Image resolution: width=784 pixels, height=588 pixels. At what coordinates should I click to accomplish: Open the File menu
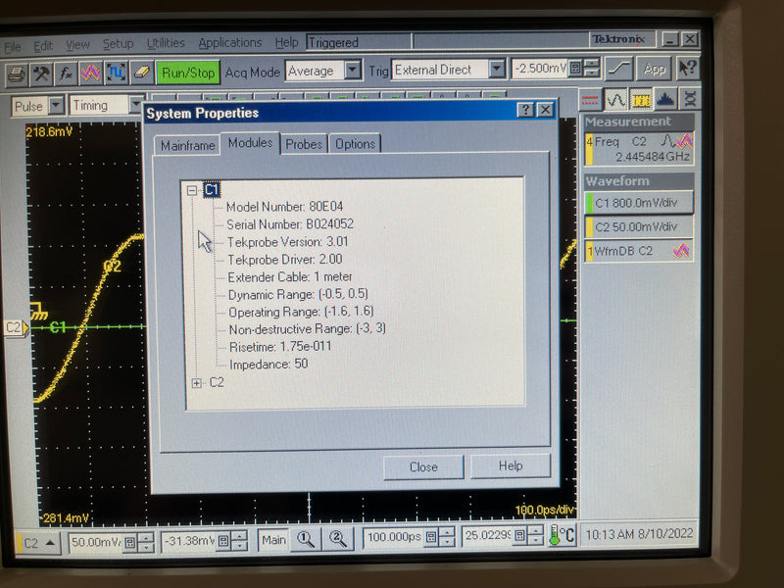click(13, 47)
